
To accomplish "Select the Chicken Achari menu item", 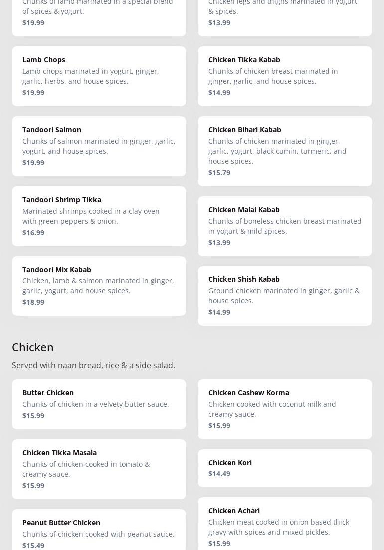I will point(285,525).
